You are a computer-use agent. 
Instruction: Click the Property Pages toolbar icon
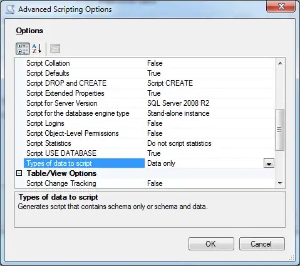pos(55,49)
